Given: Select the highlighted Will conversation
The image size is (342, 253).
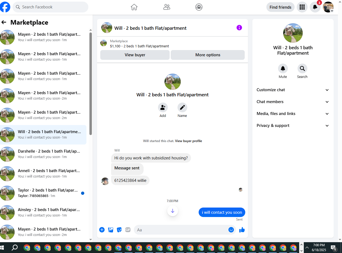Looking at the screenshot, I should [43, 134].
